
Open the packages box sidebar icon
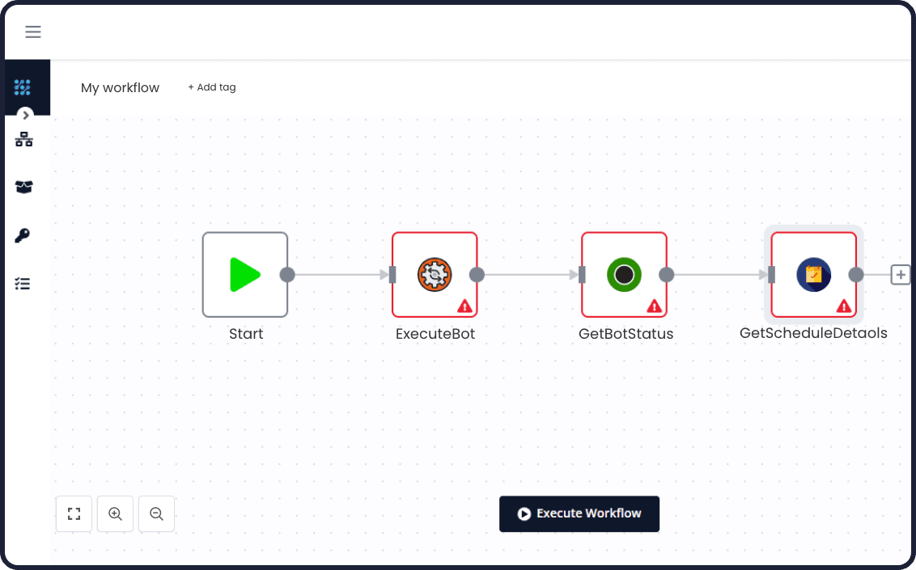[24, 188]
